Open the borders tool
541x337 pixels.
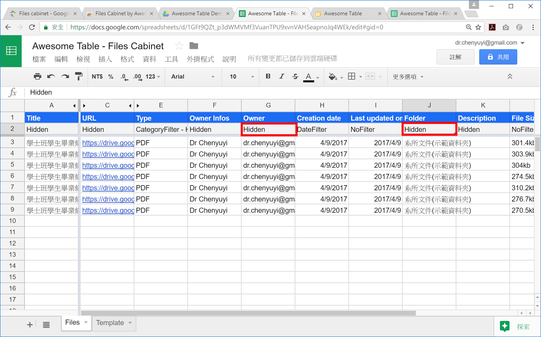(x=352, y=76)
